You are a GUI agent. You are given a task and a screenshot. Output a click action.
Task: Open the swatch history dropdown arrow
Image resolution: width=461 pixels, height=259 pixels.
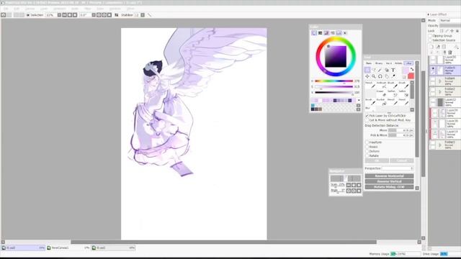[359, 101]
